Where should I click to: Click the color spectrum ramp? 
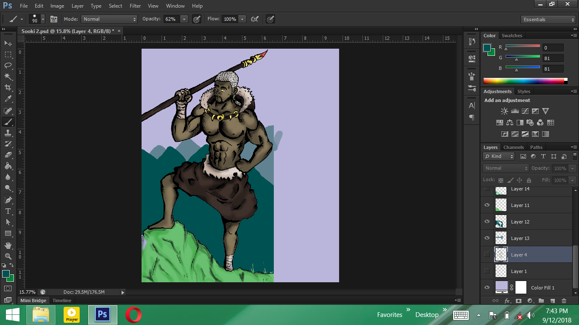(525, 81)
